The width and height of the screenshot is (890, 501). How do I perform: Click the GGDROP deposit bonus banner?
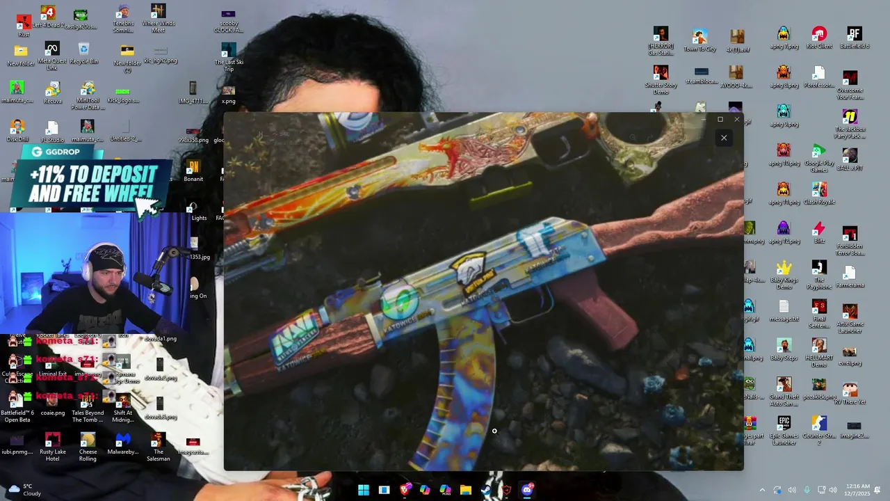click(92, 177)
